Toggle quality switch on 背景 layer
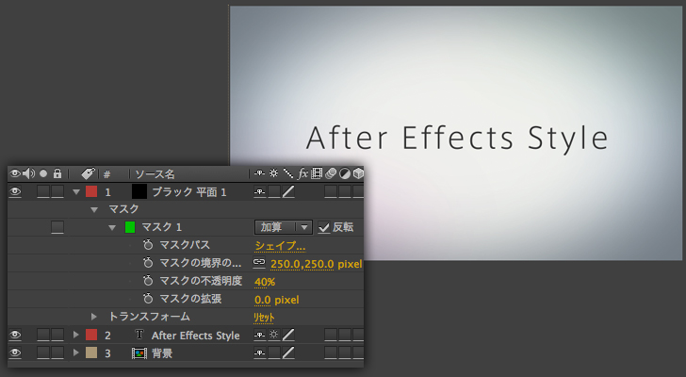The width and height of the screenshot is (686, 377). pos(288,352)
